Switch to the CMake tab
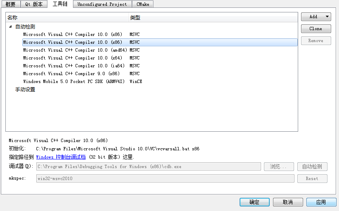Viewport: 339px width, 211px height. pyautogui.click(x=143, y=4)
